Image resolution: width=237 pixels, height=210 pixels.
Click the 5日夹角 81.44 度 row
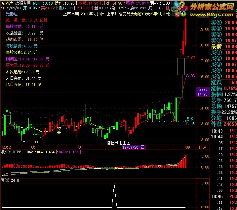click(x=23, y=78)
